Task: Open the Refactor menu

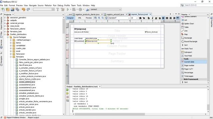Action: pyautogui.click(x=48, y=5)
